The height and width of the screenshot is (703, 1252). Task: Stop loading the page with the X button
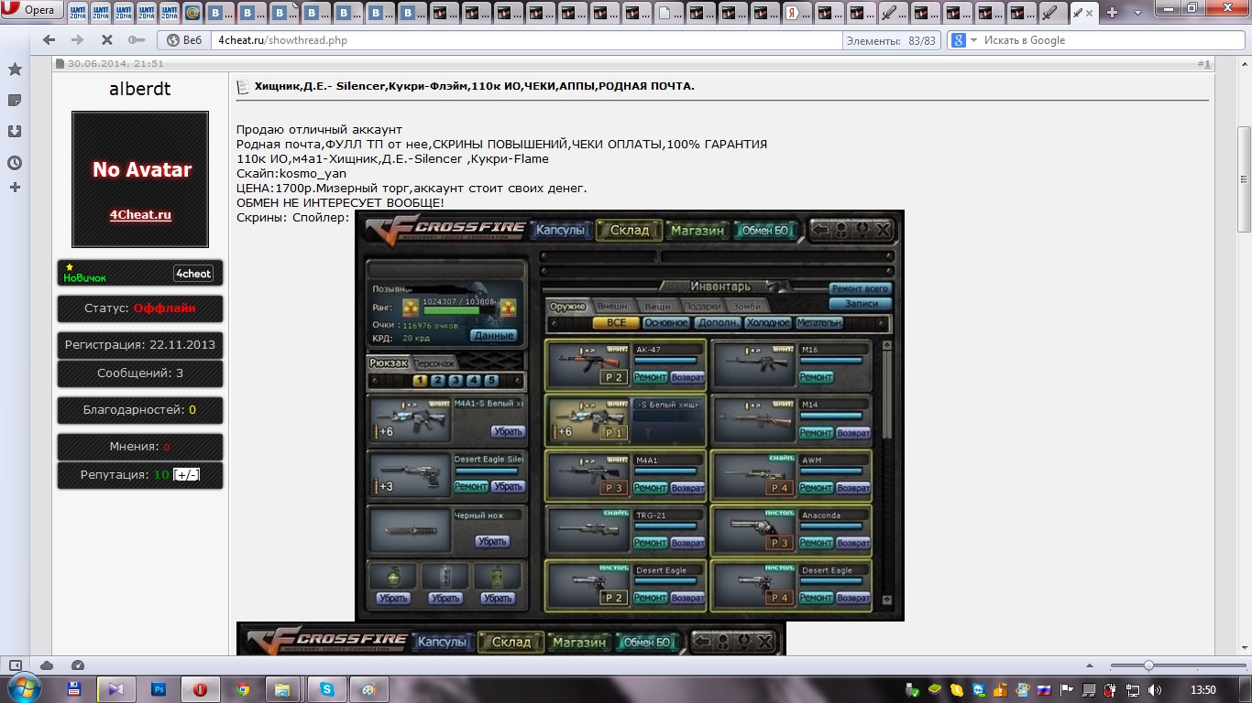(x=106, y=40)
